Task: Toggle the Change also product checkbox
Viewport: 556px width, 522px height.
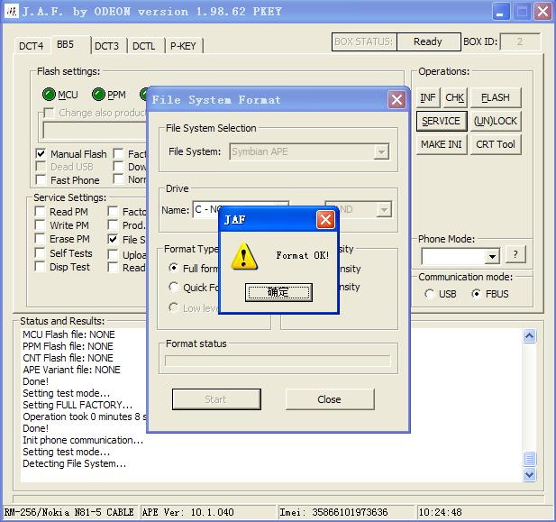Action: [x=49, y=113]
